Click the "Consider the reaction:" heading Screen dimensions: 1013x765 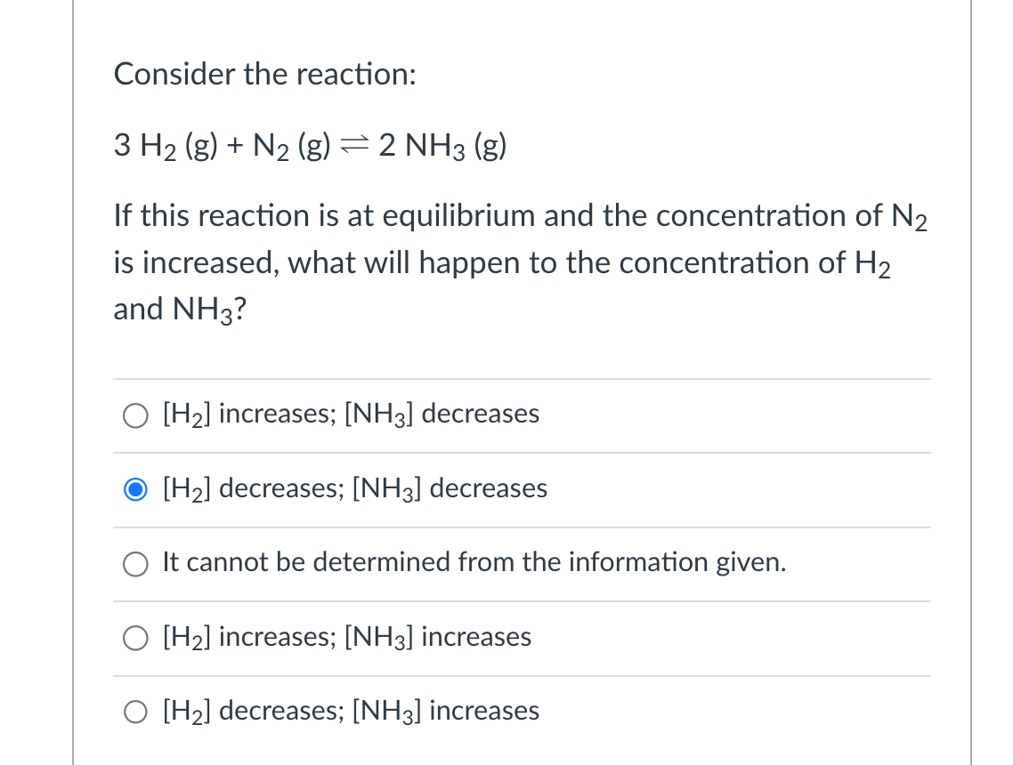(x=266, y=75)
